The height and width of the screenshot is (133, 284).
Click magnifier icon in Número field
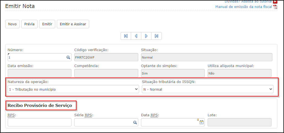tap(68, 57)
